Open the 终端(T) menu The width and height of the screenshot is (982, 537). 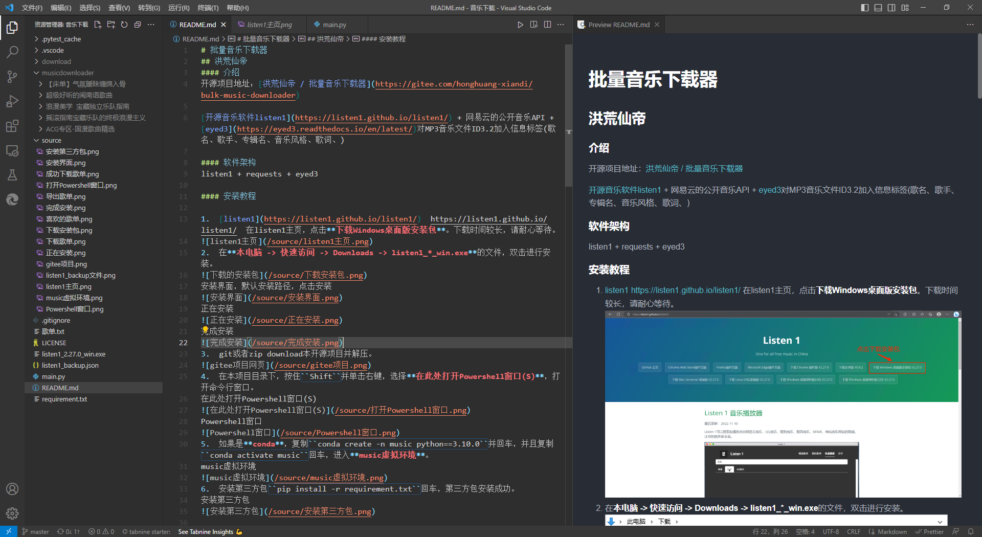208,8
